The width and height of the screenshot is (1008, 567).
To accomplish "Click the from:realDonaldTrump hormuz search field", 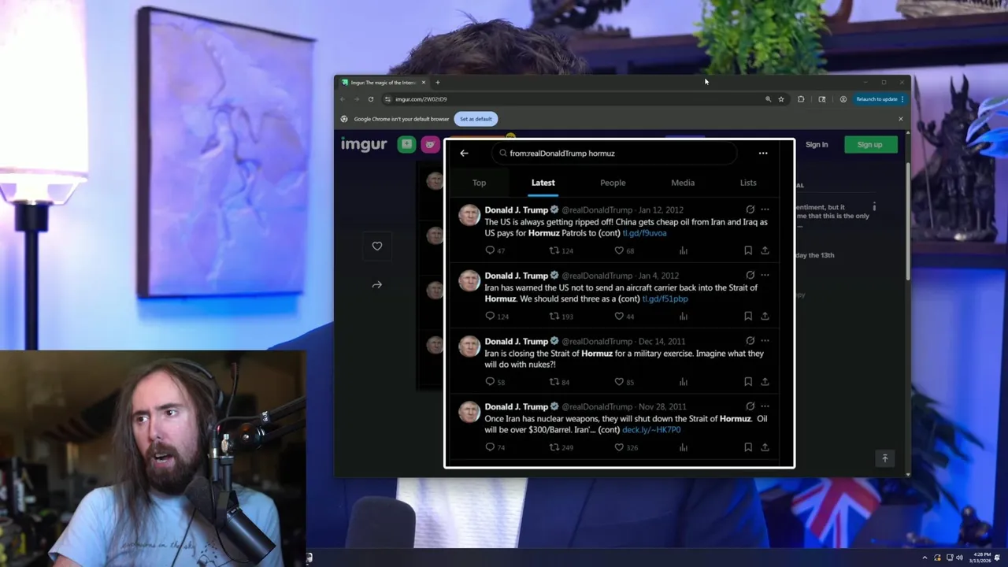I will click(x=614, y=154).
